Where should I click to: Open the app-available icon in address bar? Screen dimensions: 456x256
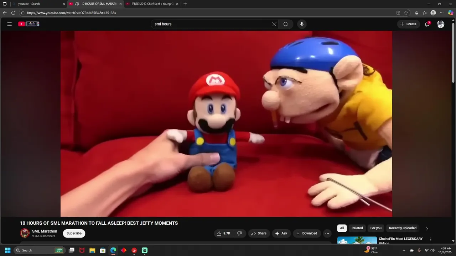click(x=398, y=13)
